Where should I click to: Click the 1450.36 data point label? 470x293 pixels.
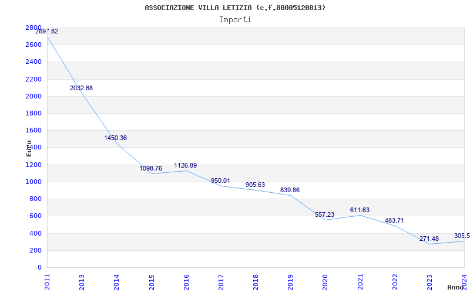coord(115,138)
